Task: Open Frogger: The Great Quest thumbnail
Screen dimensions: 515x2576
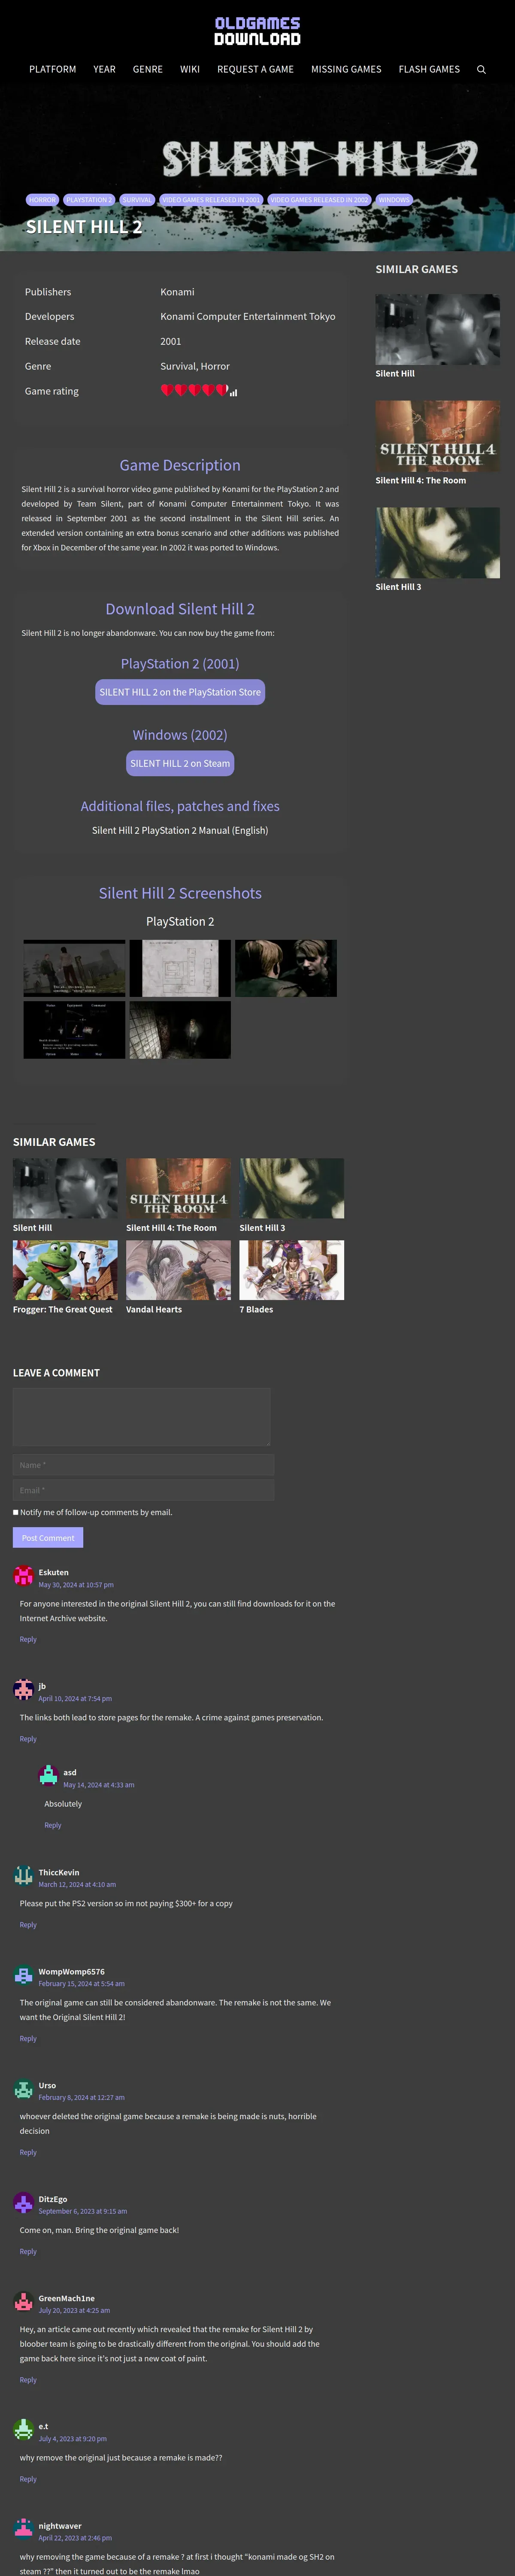Action: point(65,1270)
